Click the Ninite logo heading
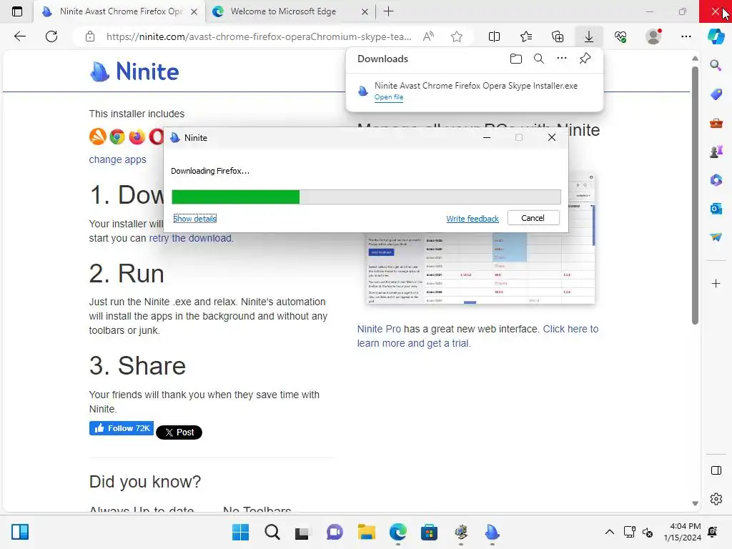Image resolution: width=732 pixels, height=549 pixels. 134,71
